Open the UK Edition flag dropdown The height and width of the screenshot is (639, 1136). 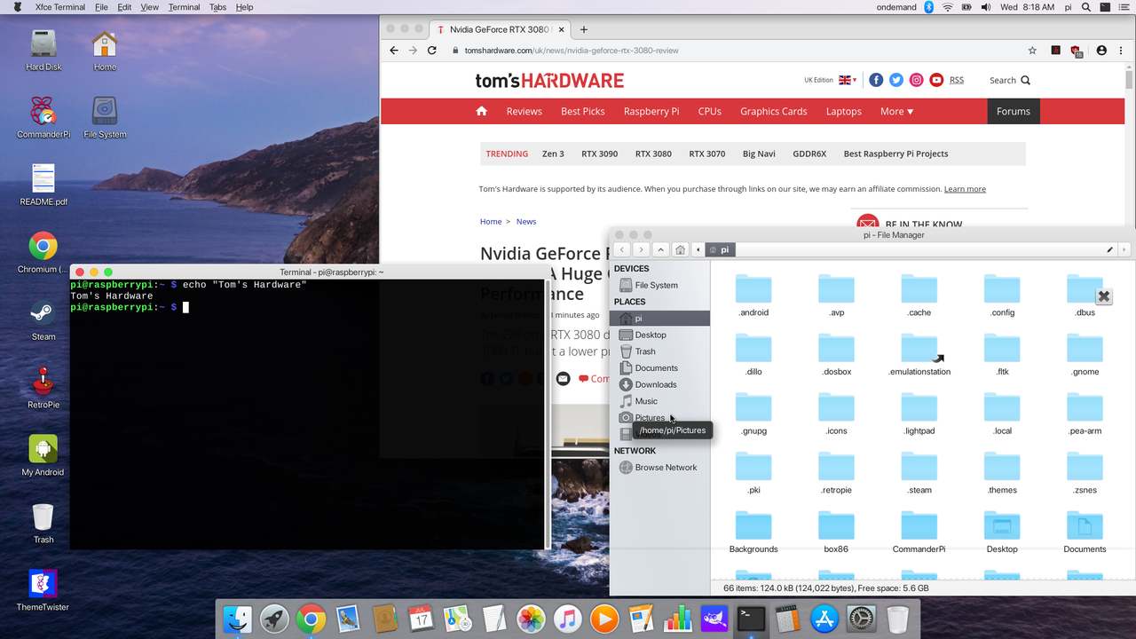point(848,80)
